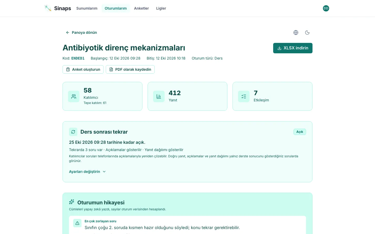
Task: Click the bar chart icon in Yanıt card
Action: pos(159,96)
